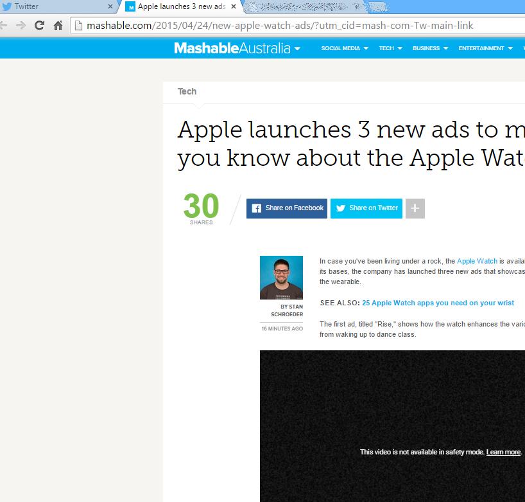
Task: Click the 30 shares counter
Action: (x=202, y=208)
